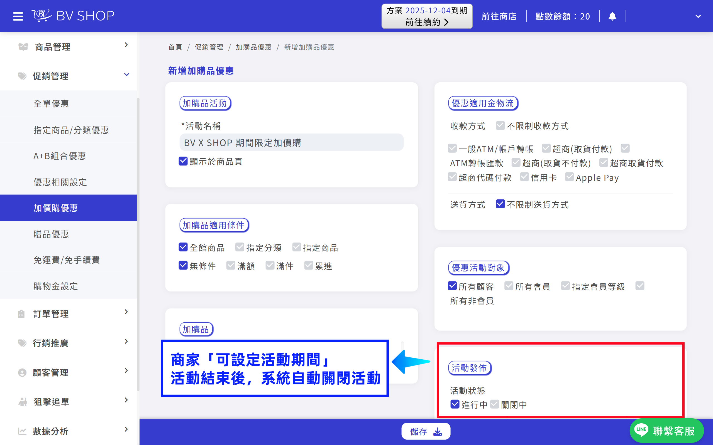Screen dimensions: 713x445
Task: Open the hamburger menu icon
Action: coord(18,16)
